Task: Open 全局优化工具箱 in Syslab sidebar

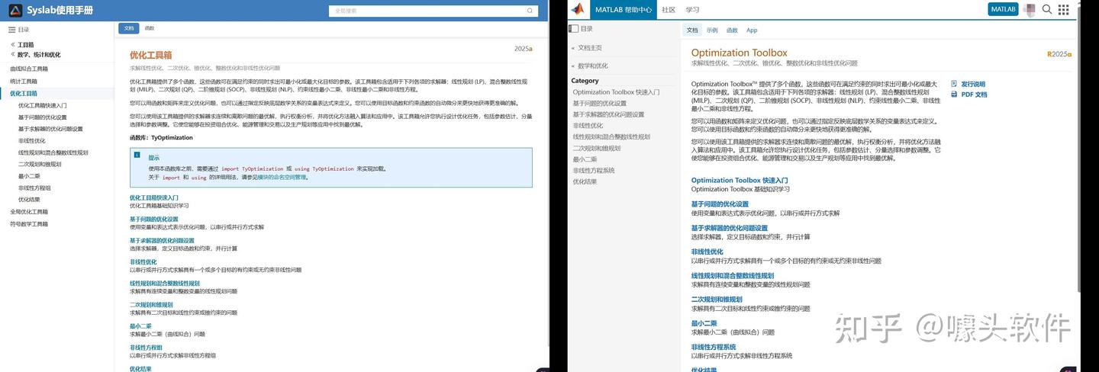Action: tap(29, 212)
